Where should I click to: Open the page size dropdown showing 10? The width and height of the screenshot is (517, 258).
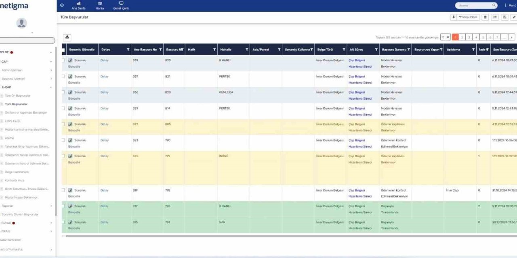[445, 37]
